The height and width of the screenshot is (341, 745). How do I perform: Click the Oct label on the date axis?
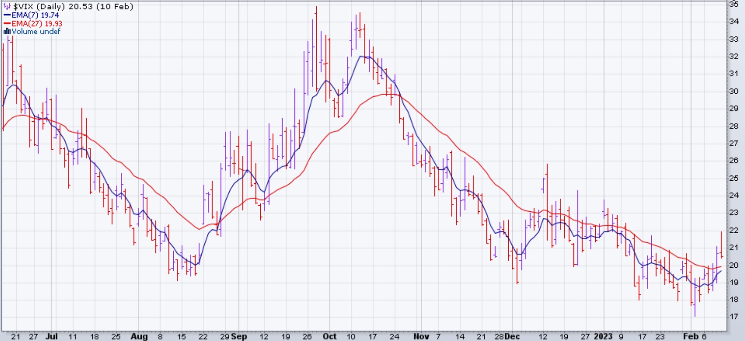point(329,337)
